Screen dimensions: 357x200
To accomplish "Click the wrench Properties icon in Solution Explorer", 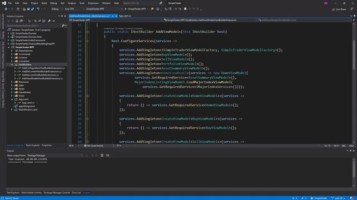I will pyautogui.click(x=49, y=21).
